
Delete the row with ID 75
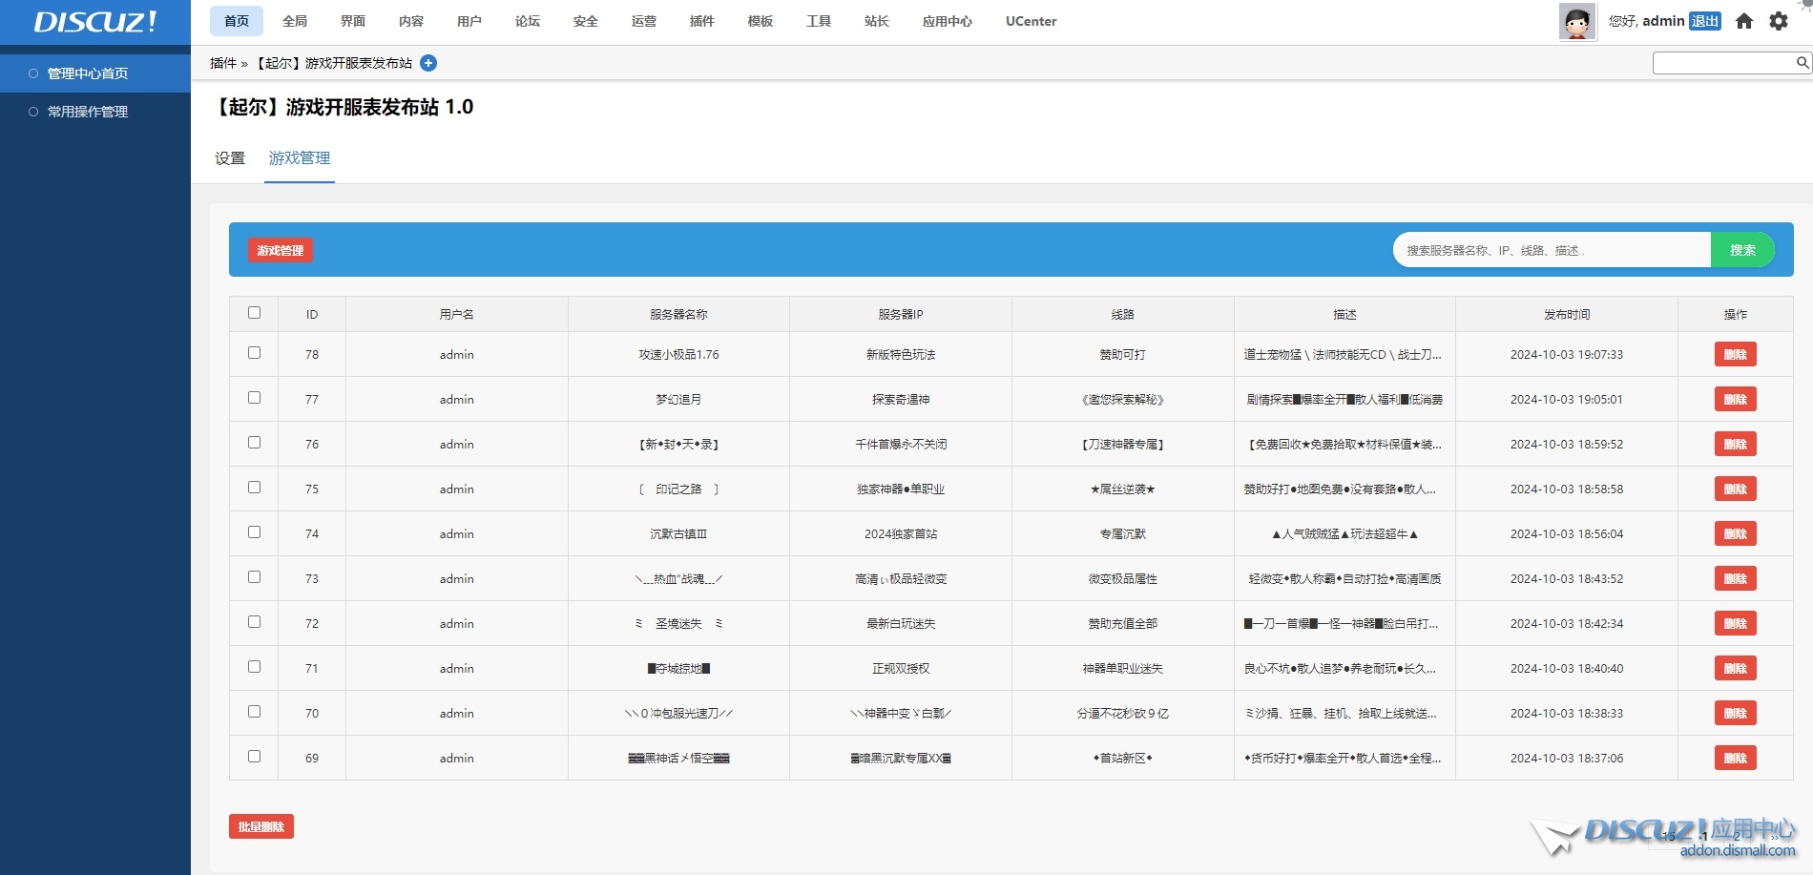coord(1736,489)
